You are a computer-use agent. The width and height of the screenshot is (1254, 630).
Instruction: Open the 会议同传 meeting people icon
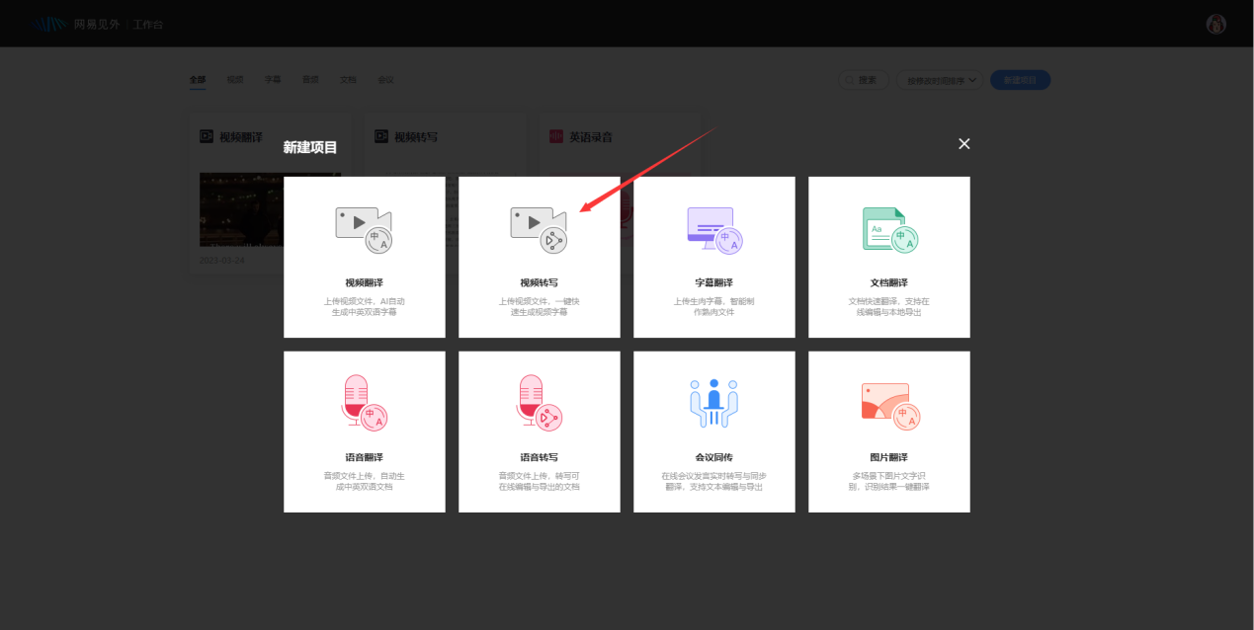(714, 403)
